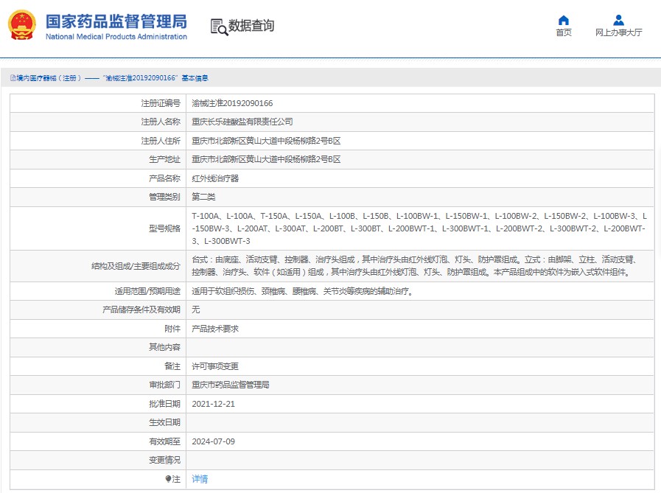Screen dimensions: 661x493
Task: Click the 型号规格 row label
Action: 164,228
